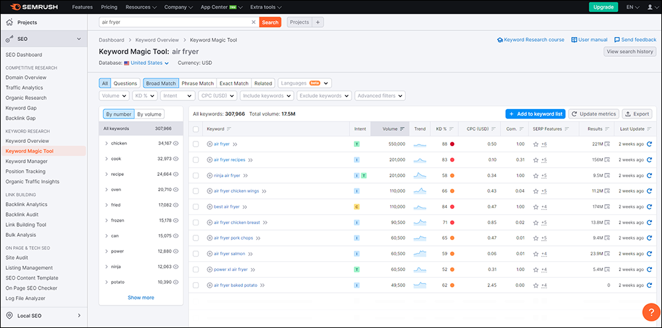662x328 pixels.
Task: Click the orange Search button
Action: (270, 22)
